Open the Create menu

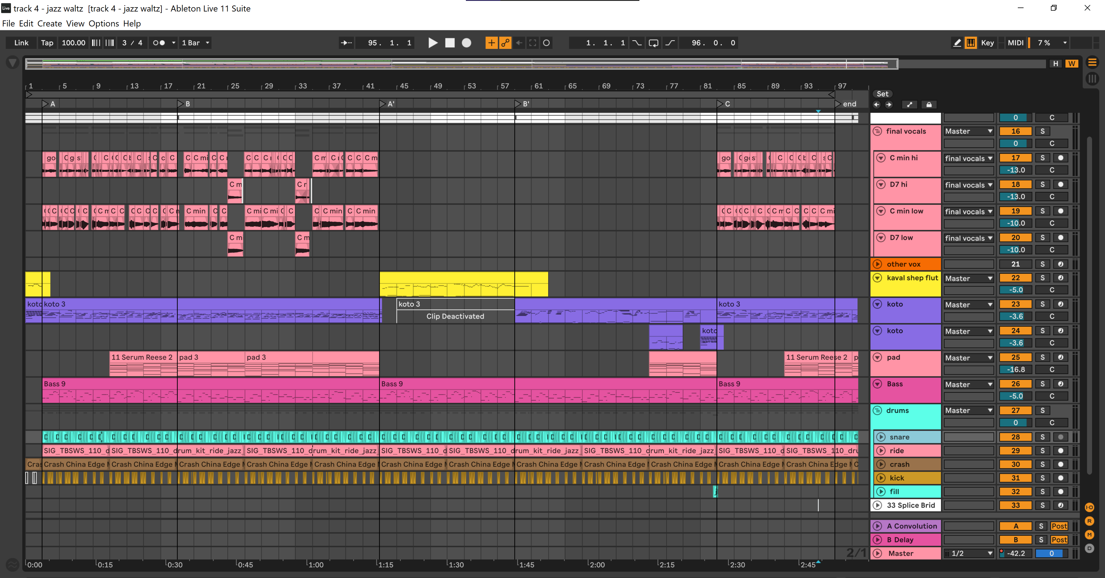(x=50, y=24)
